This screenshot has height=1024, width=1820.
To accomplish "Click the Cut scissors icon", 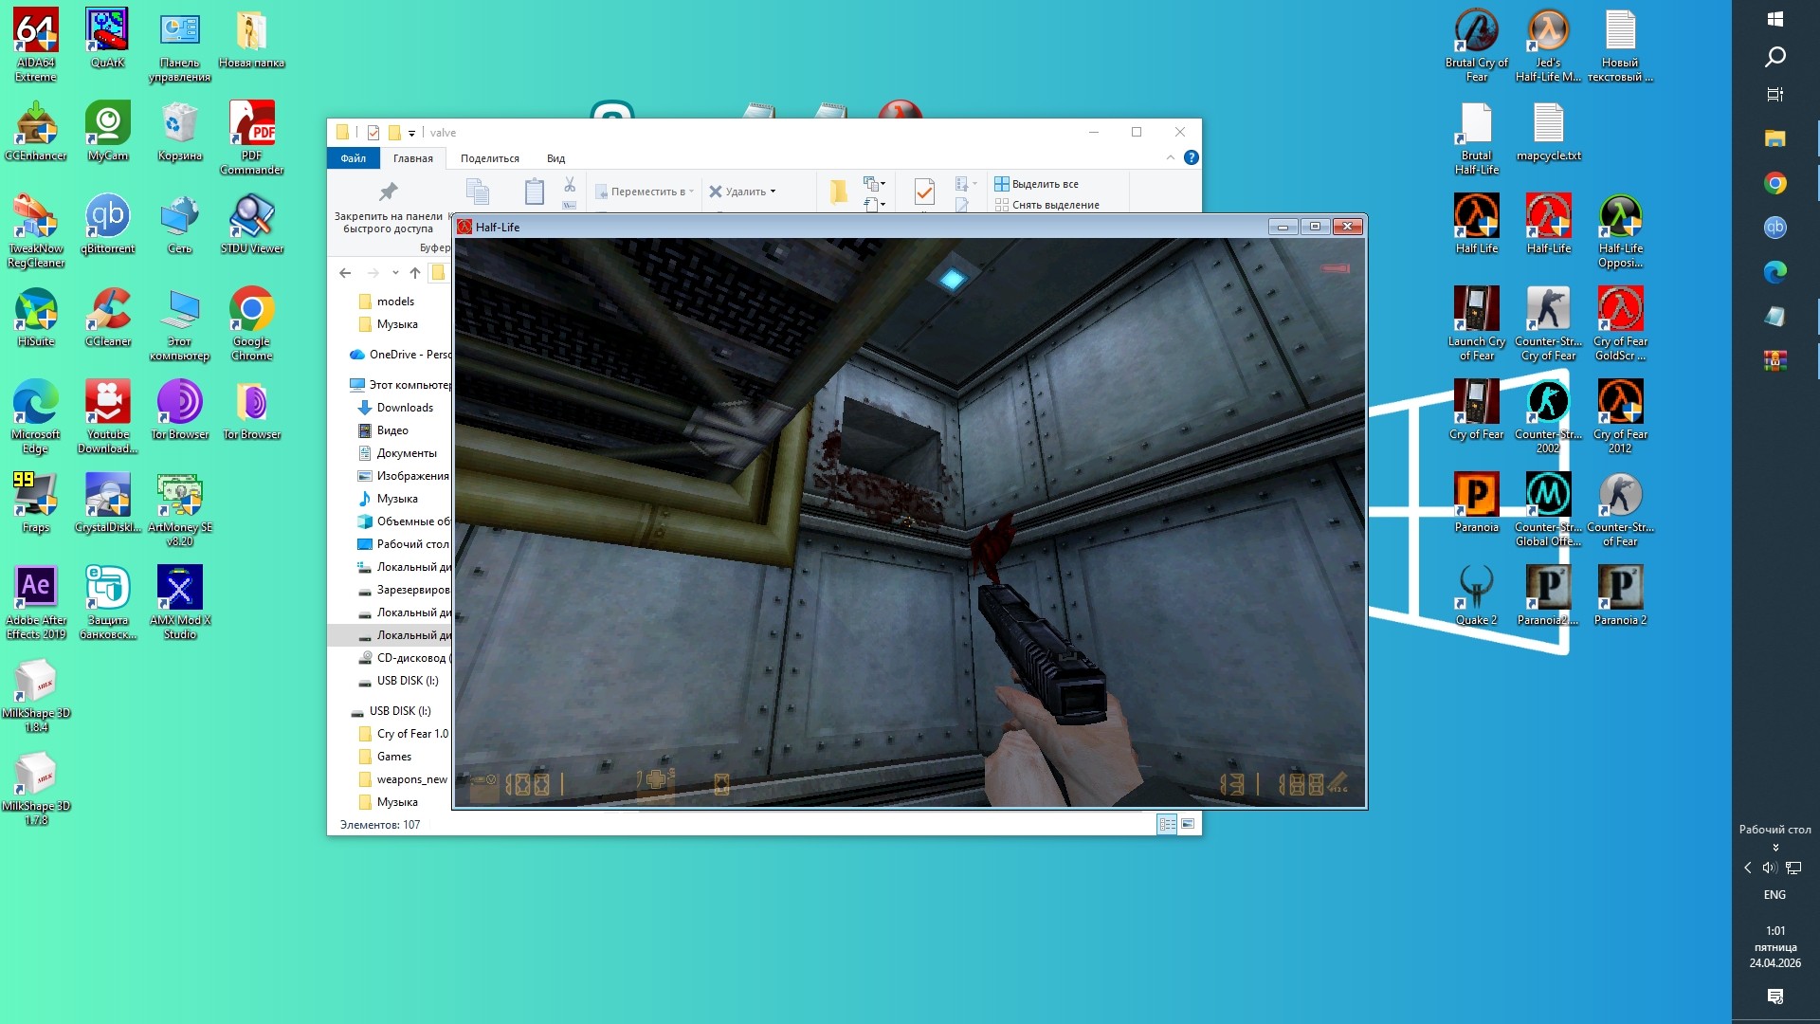I will click(x=570, y=184).
